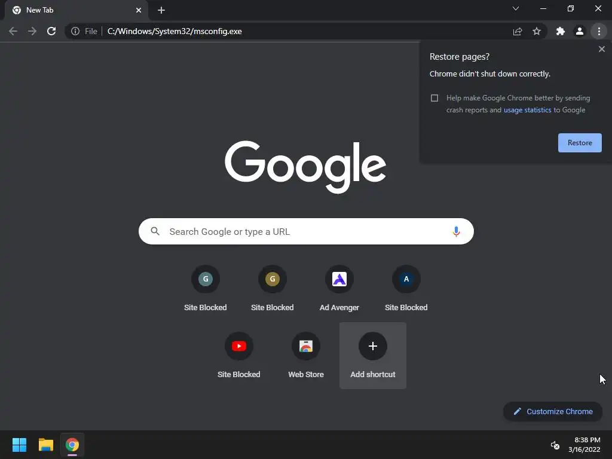Viewport: 612px width, 459px height.
Task: Click the magnifier icon in search box
Action: click(x=155, y=231)
